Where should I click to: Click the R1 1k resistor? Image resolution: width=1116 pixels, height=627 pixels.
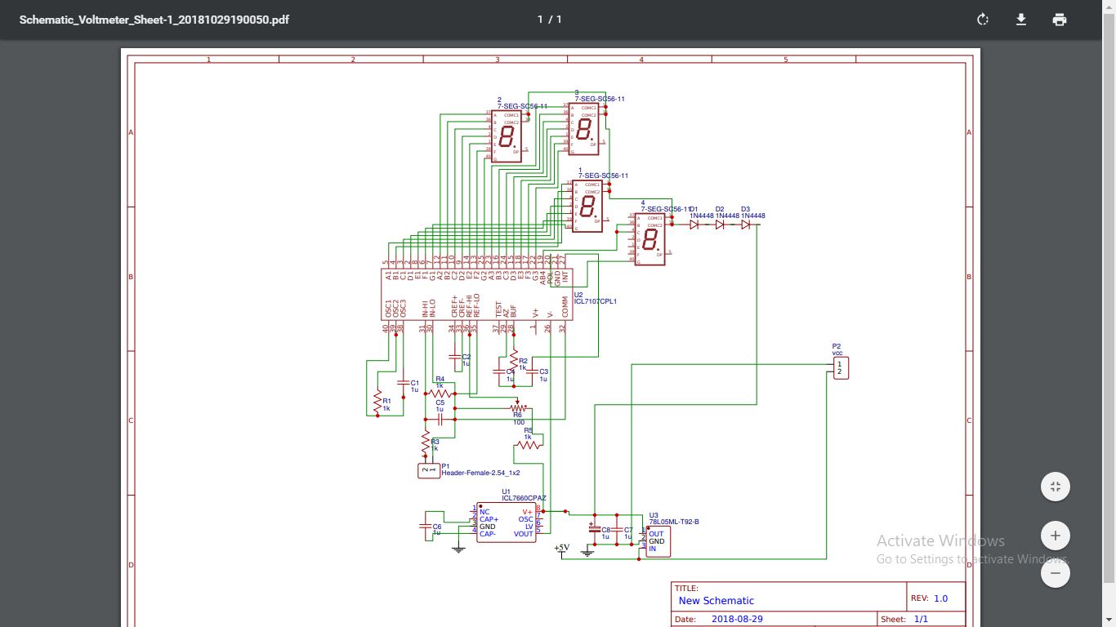(x=378, y=402)
